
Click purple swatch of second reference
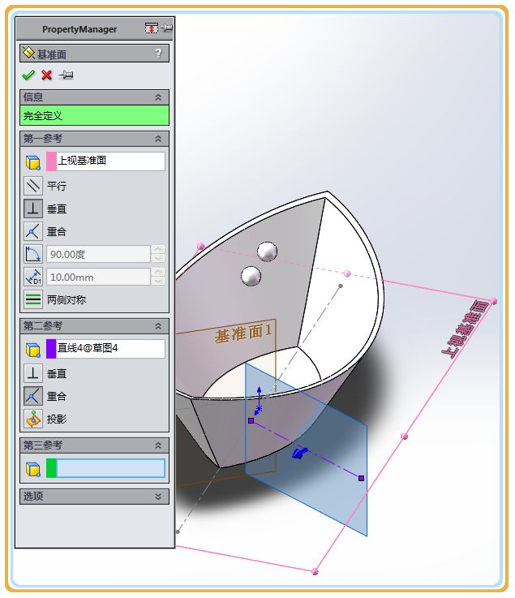(x=51, y=349)
